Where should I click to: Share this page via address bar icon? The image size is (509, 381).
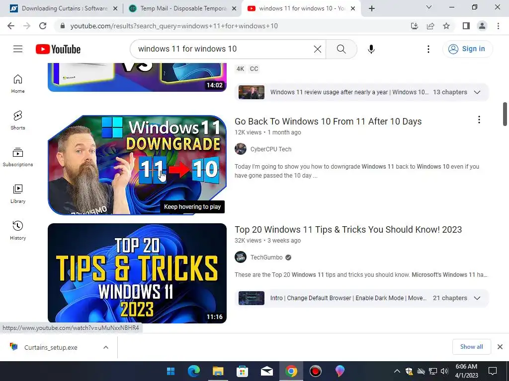[x=430, y=26]
